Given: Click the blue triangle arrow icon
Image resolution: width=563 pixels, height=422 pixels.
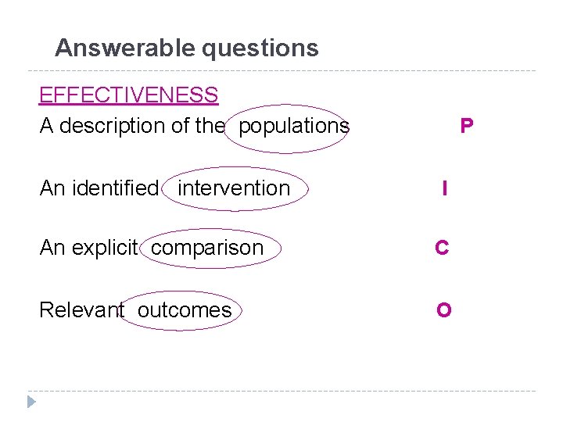Looking at the screenshot, I should click(x=31, y=402).
